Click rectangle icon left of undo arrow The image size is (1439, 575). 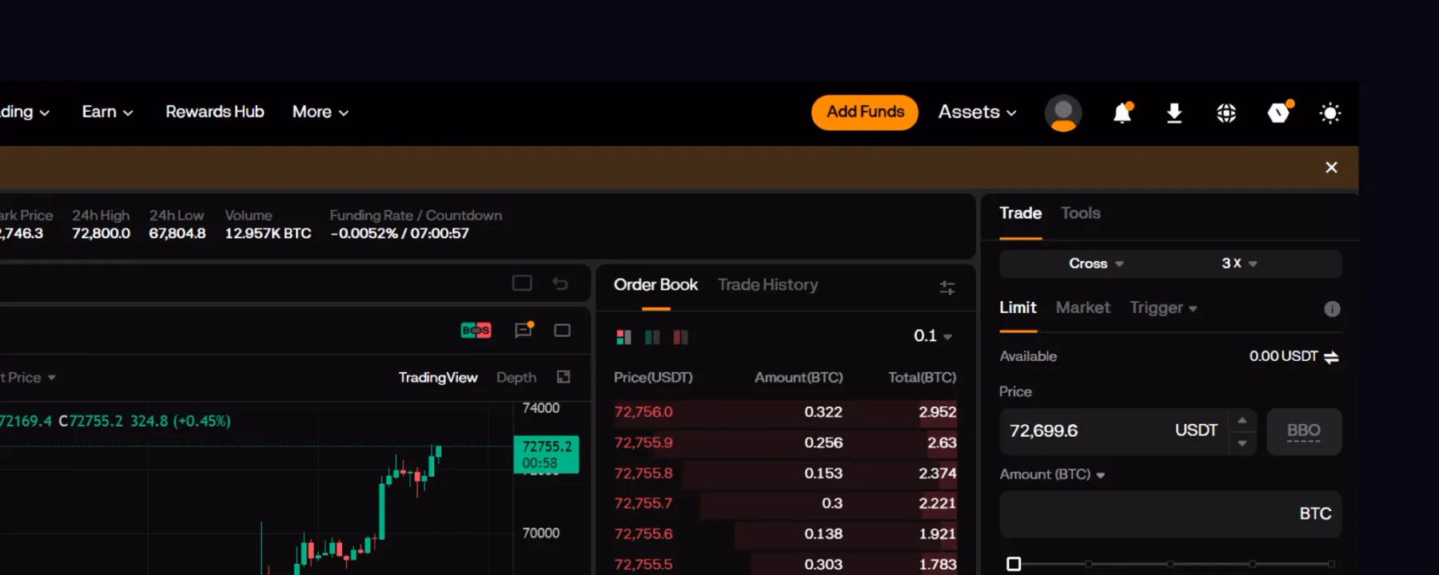click(x=522, y=283)
